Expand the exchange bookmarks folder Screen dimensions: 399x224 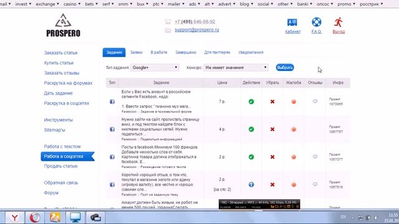[47, 4]
